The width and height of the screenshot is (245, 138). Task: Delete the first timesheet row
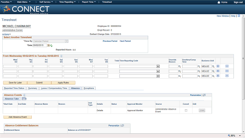[x=227, y=66]
